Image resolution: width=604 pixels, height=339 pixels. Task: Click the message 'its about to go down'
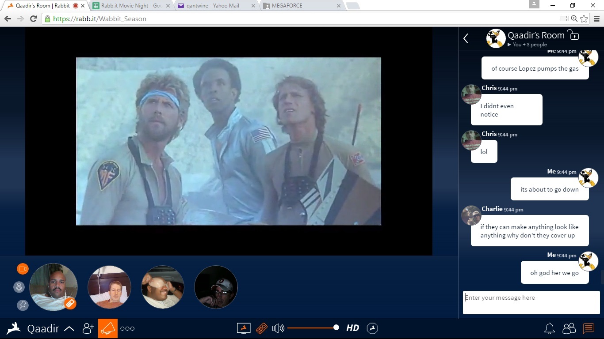coord(550,189)
